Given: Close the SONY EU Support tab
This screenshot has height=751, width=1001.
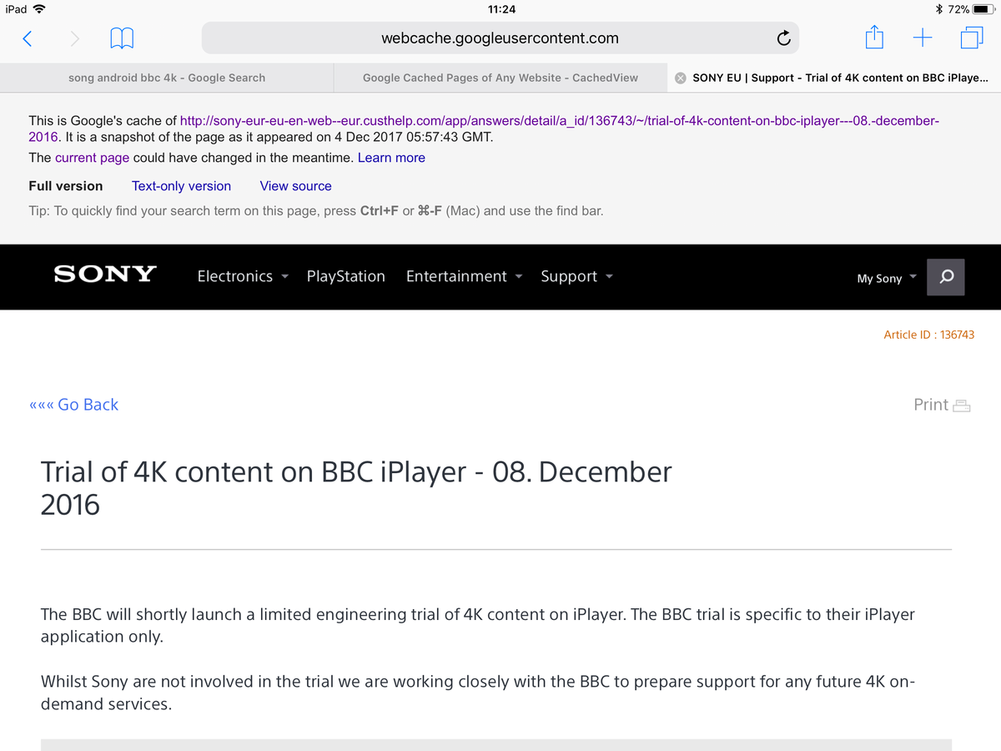Looking at the screenshot, I should tap(680, 78).
